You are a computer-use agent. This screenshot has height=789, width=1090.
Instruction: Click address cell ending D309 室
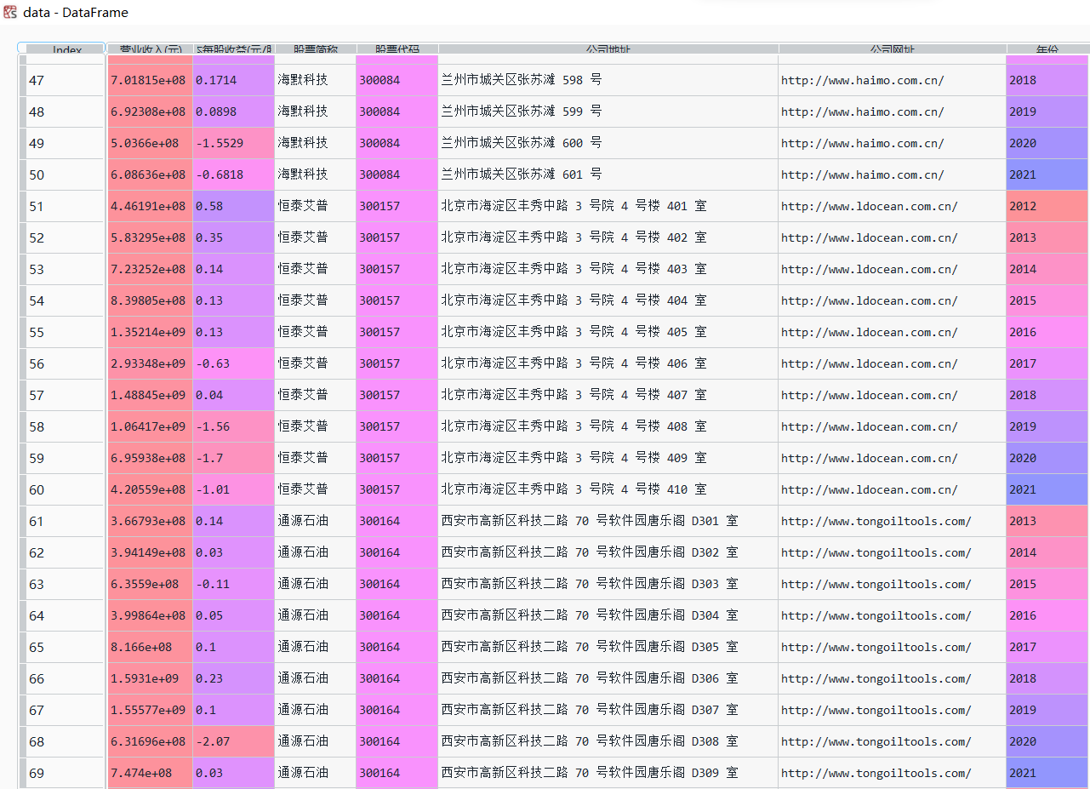pyautogui.click(x=589, y=774)
